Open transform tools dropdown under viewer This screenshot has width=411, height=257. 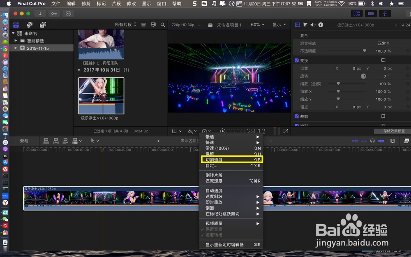coord(177,131)
